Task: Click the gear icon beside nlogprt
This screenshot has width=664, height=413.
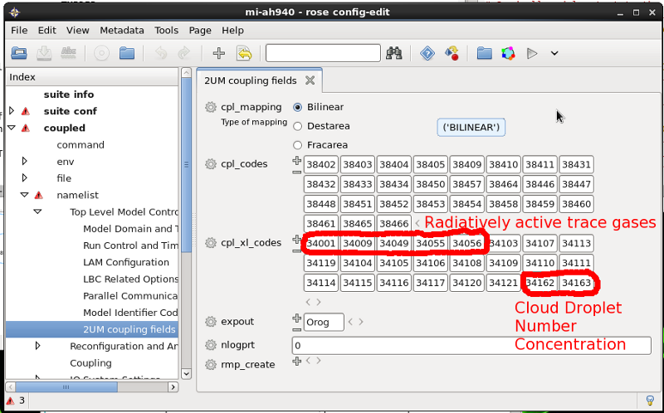Action: click(x=211, y=345)
